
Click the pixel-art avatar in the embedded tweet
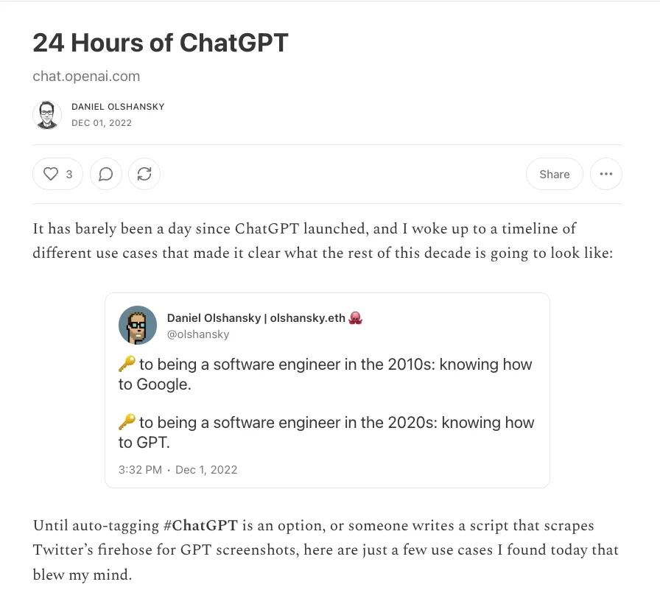tap(138, 325)
